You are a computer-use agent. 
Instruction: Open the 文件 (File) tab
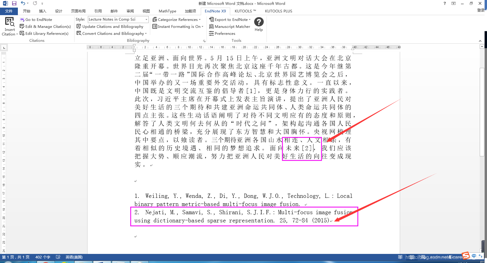click(9, 11)
